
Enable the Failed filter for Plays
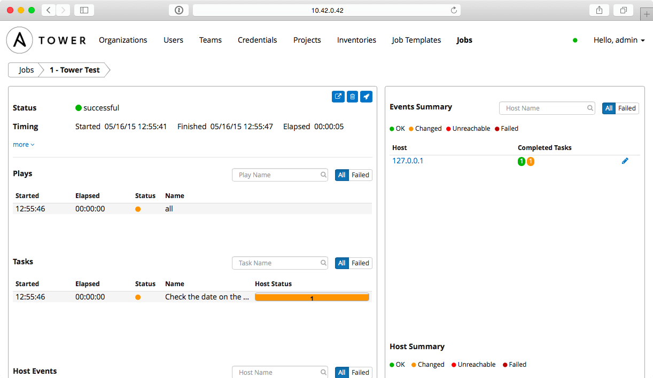(360, 175)
